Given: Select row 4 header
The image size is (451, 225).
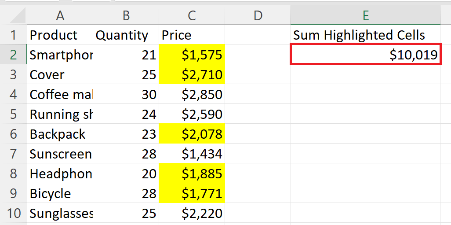Looking at the screenshot, I should [x=13, y=94].
